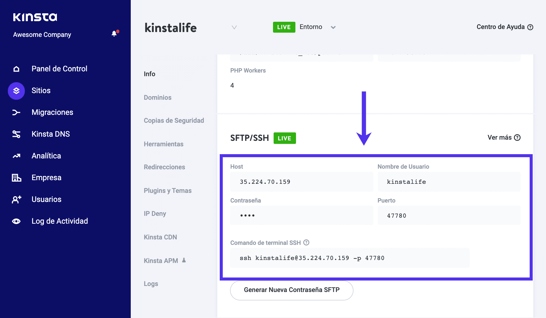This screenshot has height=318, width=546.
Task: Click the SSH terminal command field
Action: click(x=350, y=258)
